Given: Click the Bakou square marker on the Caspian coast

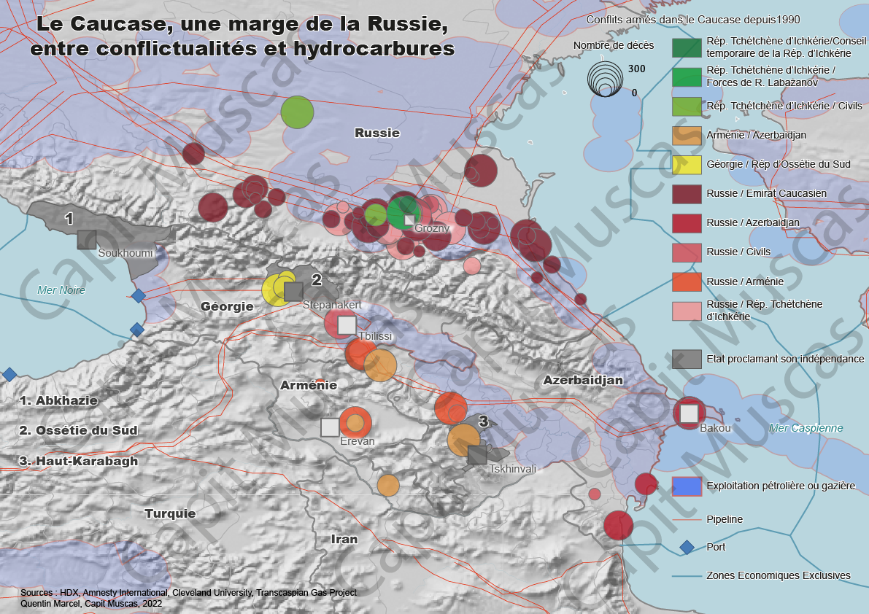Looking at the screenshot, I should [x=689, y=413].
